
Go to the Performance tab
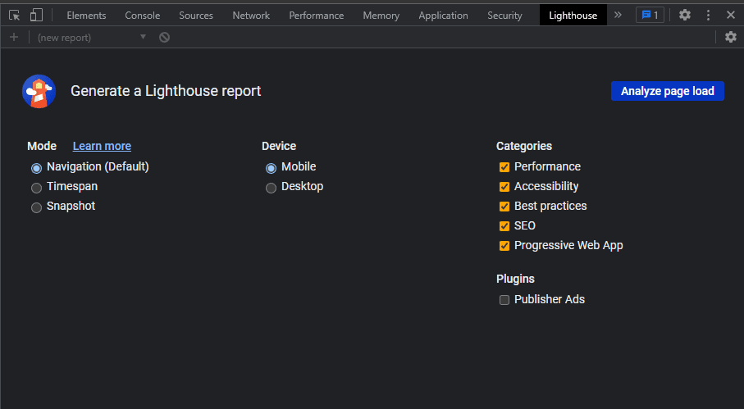tap(317, 16)
